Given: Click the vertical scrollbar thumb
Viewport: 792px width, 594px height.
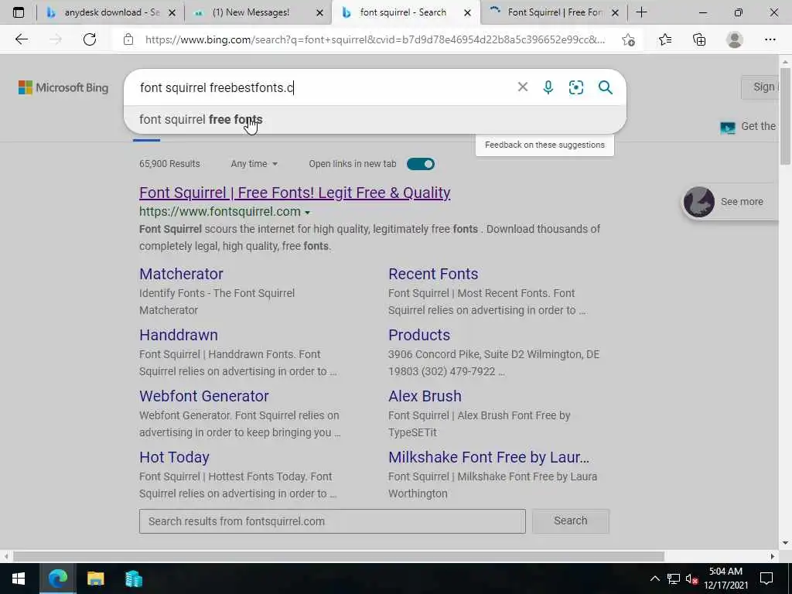Looking at the screenshot, I should (x=785, y=115).
